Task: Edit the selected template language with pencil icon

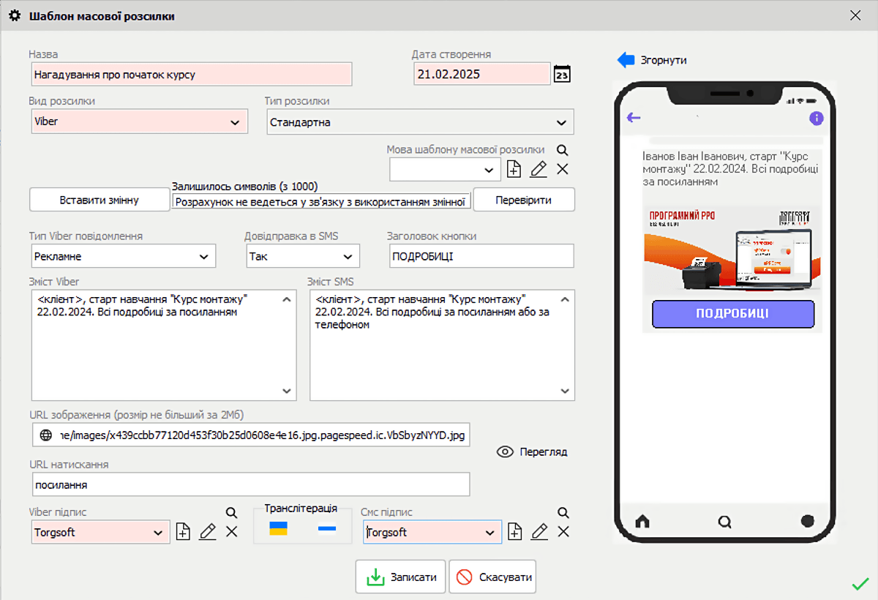Action: tap(539, 169)
